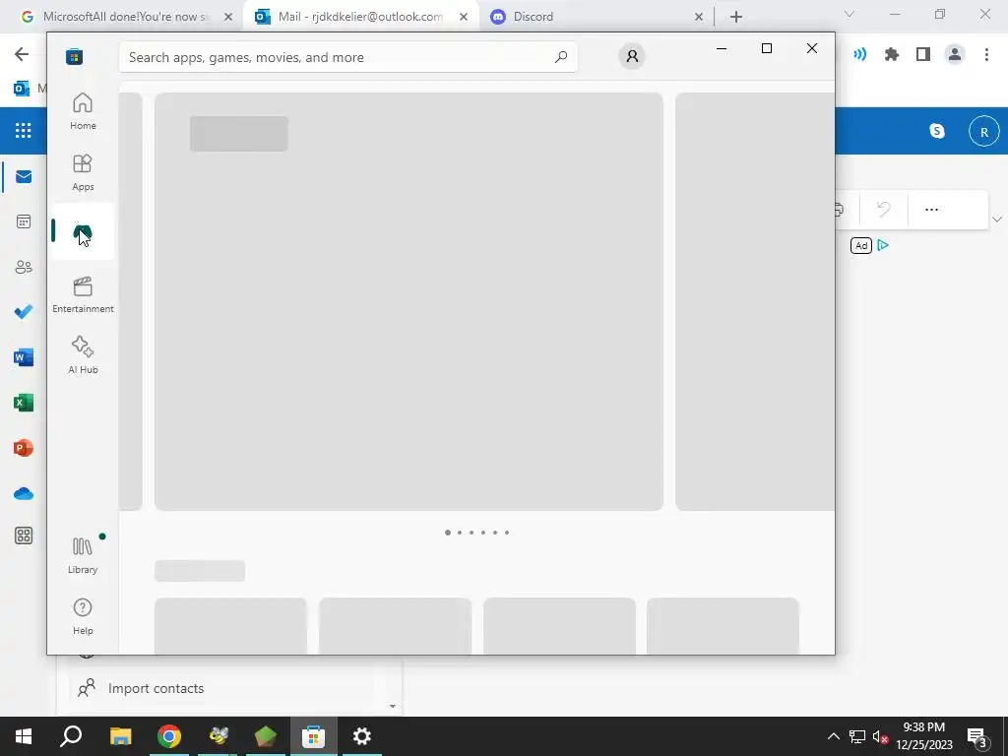Click Skype icon in Outlook header
Image resolution: width=1008 pixels, height=756 pixels.
pos(937,131)
